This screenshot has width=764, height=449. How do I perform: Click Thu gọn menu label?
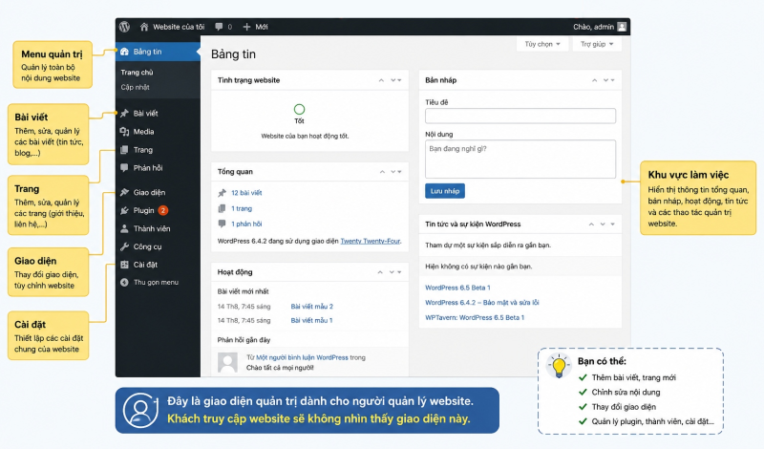(x=156, y=282)
